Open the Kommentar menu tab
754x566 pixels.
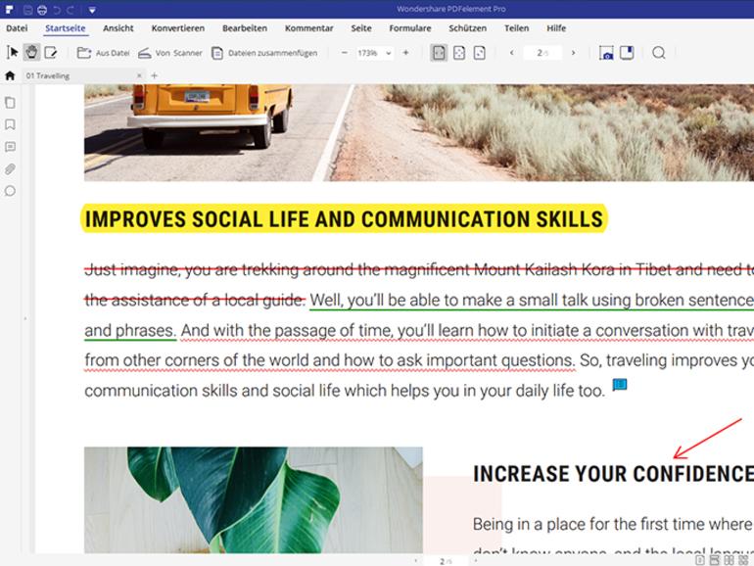click(x=308, y=28)
